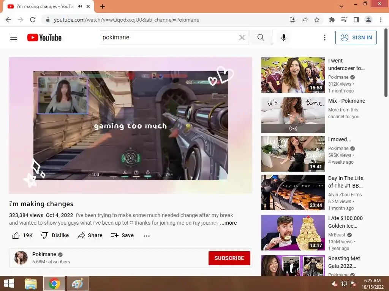Open "Day In The Life" video thumbnail

click(x=293, y=192)
